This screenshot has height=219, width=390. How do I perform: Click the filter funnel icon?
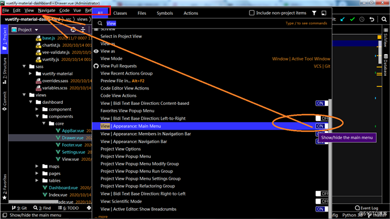click(314, 13)
